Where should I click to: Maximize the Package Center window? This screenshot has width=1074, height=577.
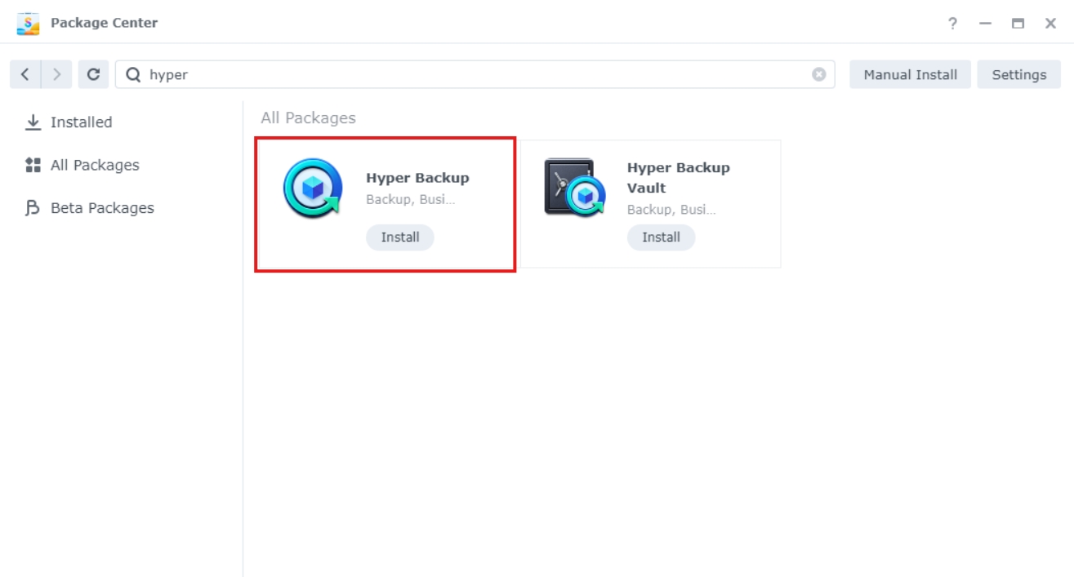[x=1018, y=24]
